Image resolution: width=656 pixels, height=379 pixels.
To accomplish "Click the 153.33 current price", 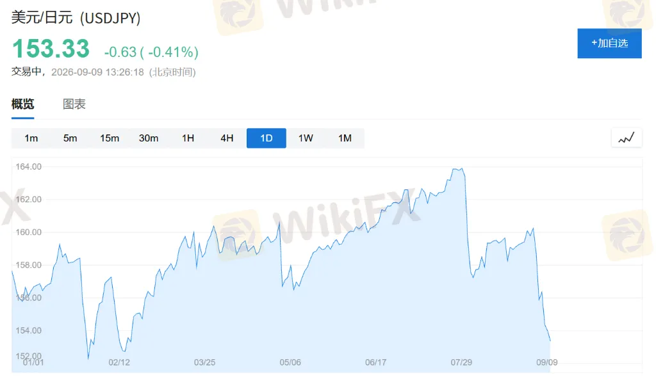I will click(51, 49).
